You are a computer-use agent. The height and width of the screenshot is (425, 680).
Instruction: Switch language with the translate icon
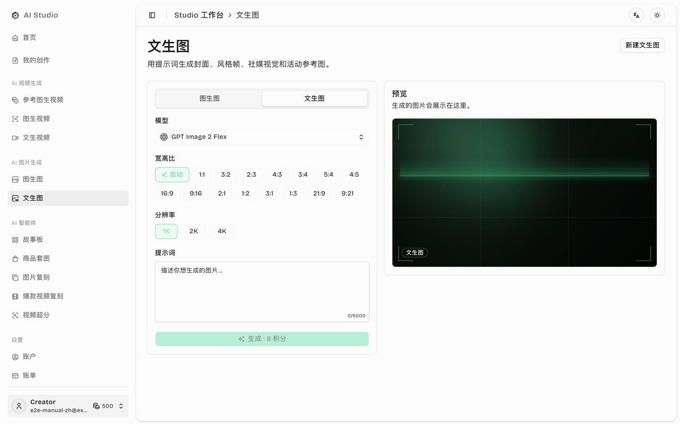point(637,15)
